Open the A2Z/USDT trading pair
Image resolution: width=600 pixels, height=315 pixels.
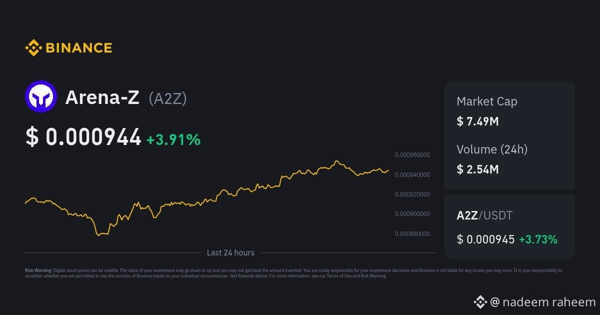coord(484,215)
